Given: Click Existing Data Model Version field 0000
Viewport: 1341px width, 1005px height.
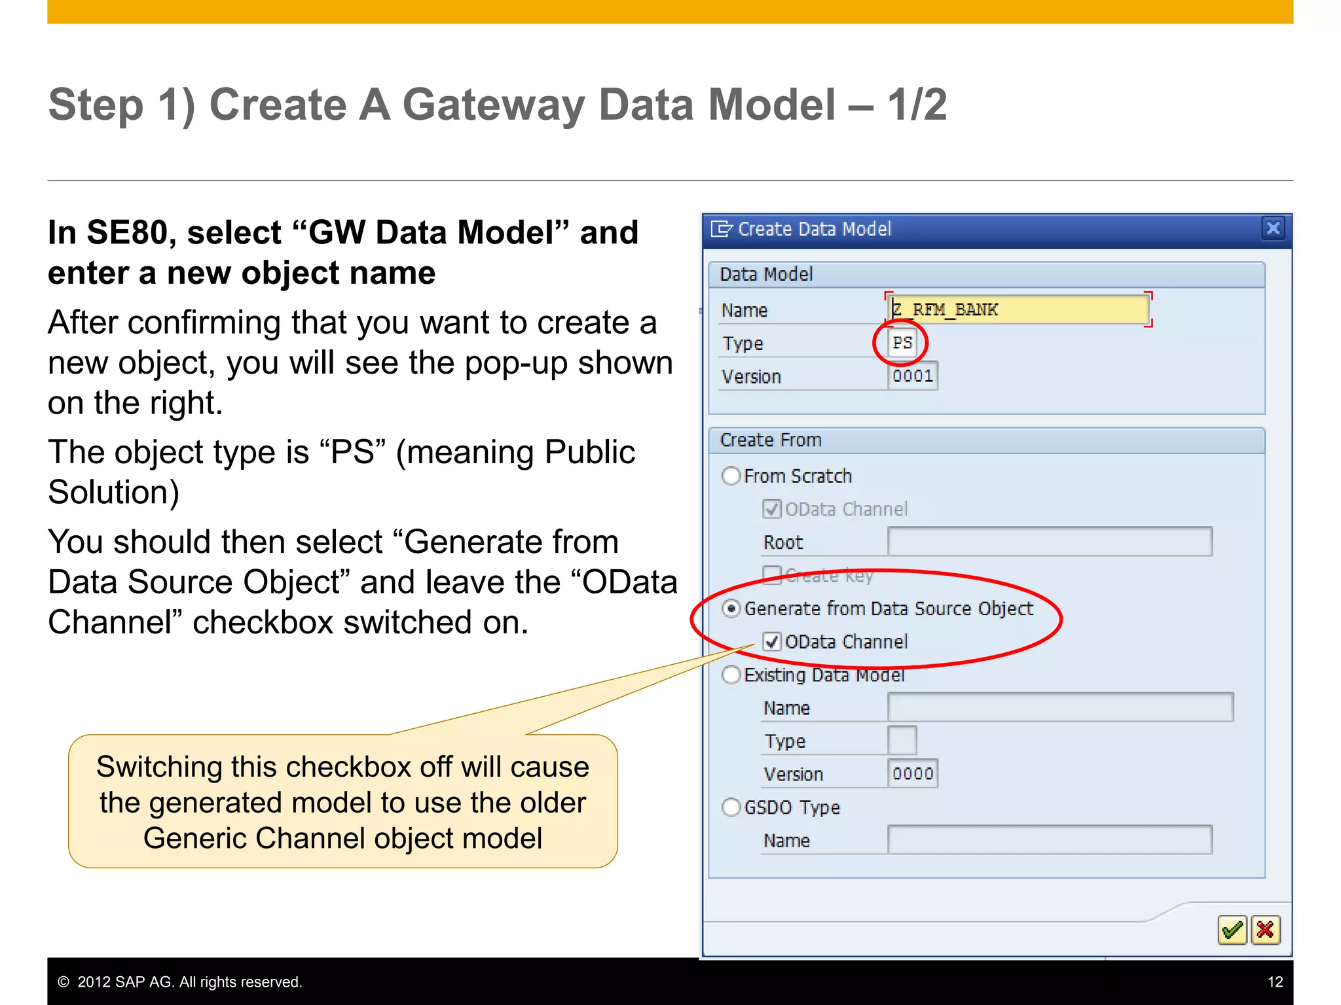Looking at the screenshot, I should coord(913,774).
